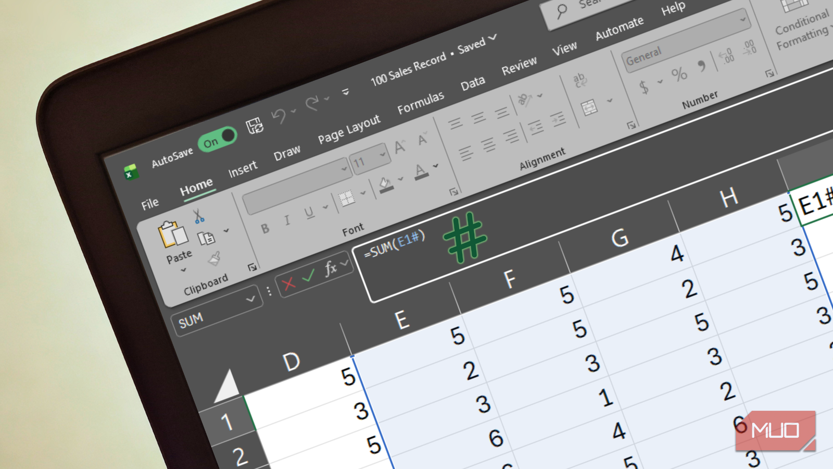Apply Comma Style format
Viewport: 833px width, 469px height.
coord(702,66)
